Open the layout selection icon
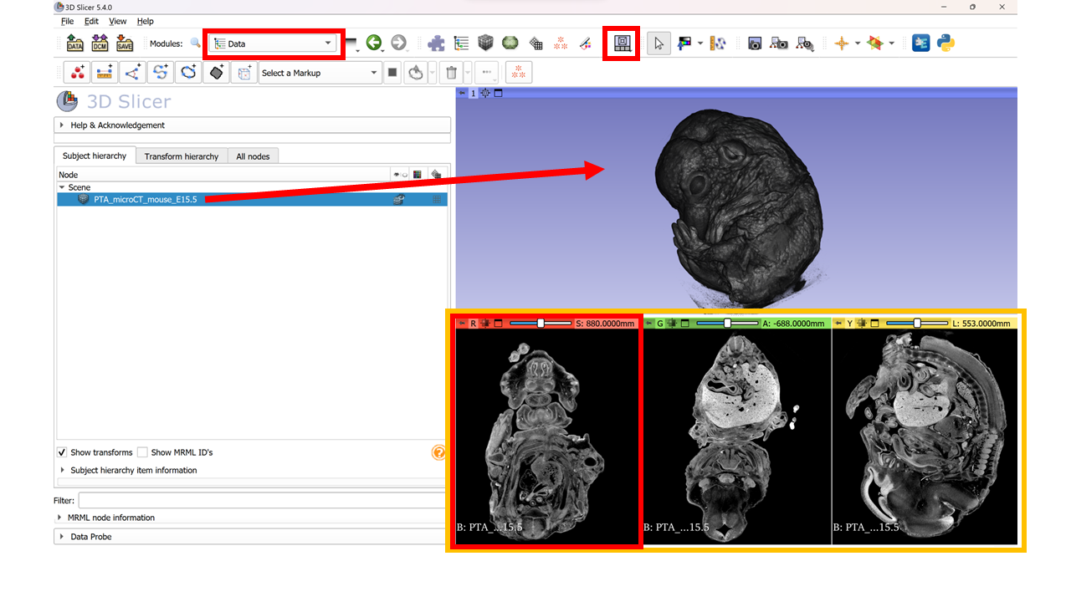Viewport: 1071px width, 602px height. click(x=622, y=43)
